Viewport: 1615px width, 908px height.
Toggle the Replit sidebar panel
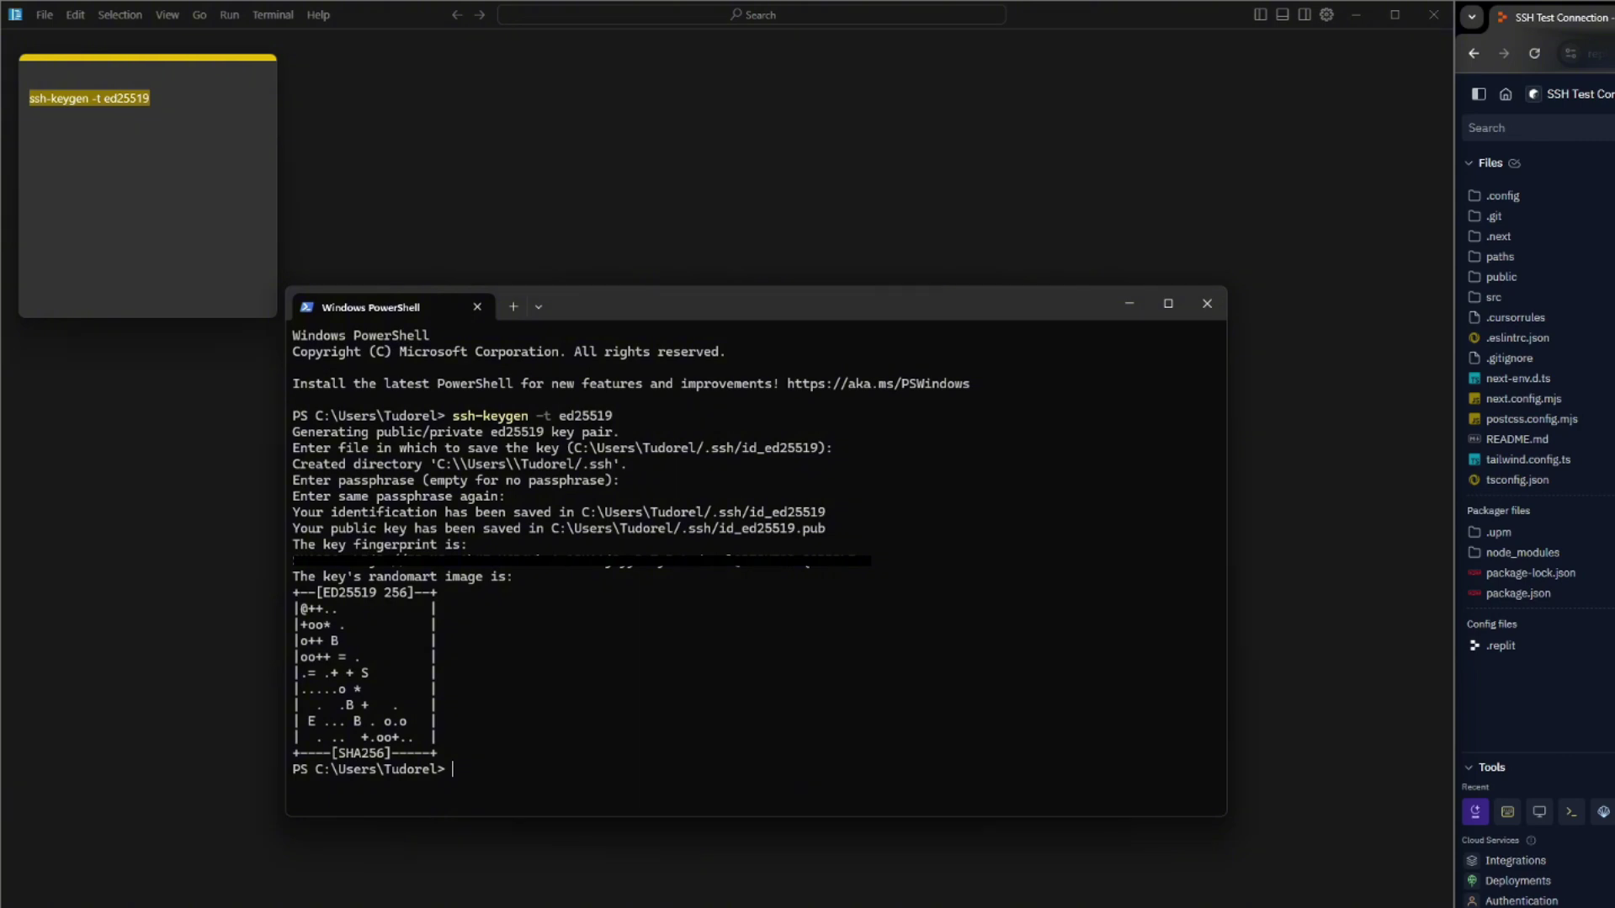tap(1479, 93)
